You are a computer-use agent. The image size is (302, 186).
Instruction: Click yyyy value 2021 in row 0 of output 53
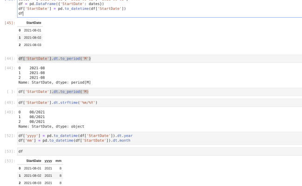coord(48,168)
